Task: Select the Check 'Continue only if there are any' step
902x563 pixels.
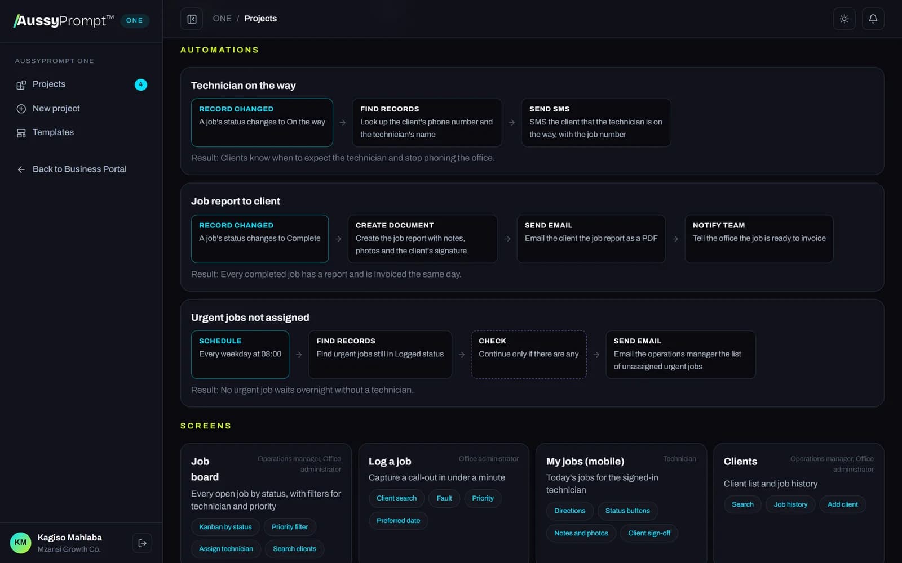Action: point(529,355)
